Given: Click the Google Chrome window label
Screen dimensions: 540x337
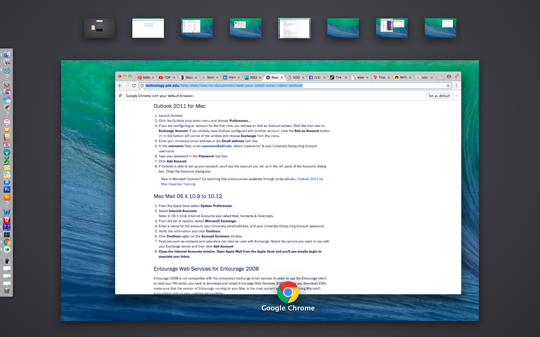Looking at the screenshot, I should pyautogui.click(x=288, y=308).
